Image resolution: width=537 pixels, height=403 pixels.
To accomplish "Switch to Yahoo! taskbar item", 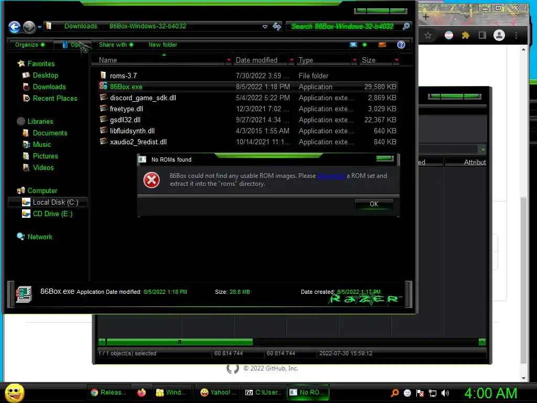I will coord(219,393).
